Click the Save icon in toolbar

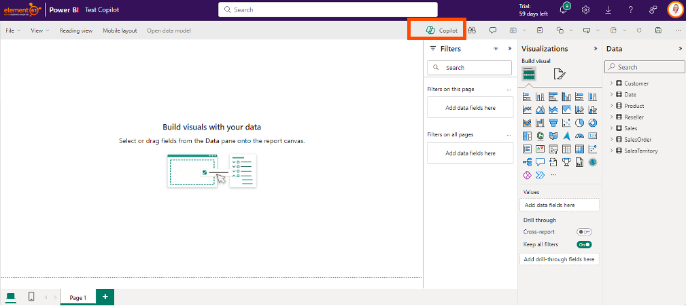(658, 31)
